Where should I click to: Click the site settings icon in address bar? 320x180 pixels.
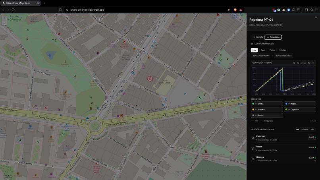[67, 10]
